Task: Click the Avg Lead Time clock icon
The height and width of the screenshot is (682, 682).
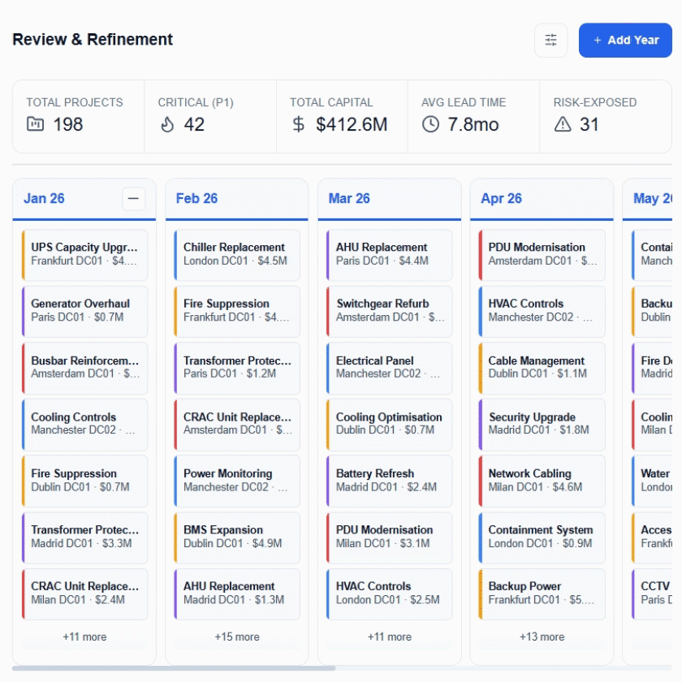Action: pyautogui.click(x=430, y=124)
